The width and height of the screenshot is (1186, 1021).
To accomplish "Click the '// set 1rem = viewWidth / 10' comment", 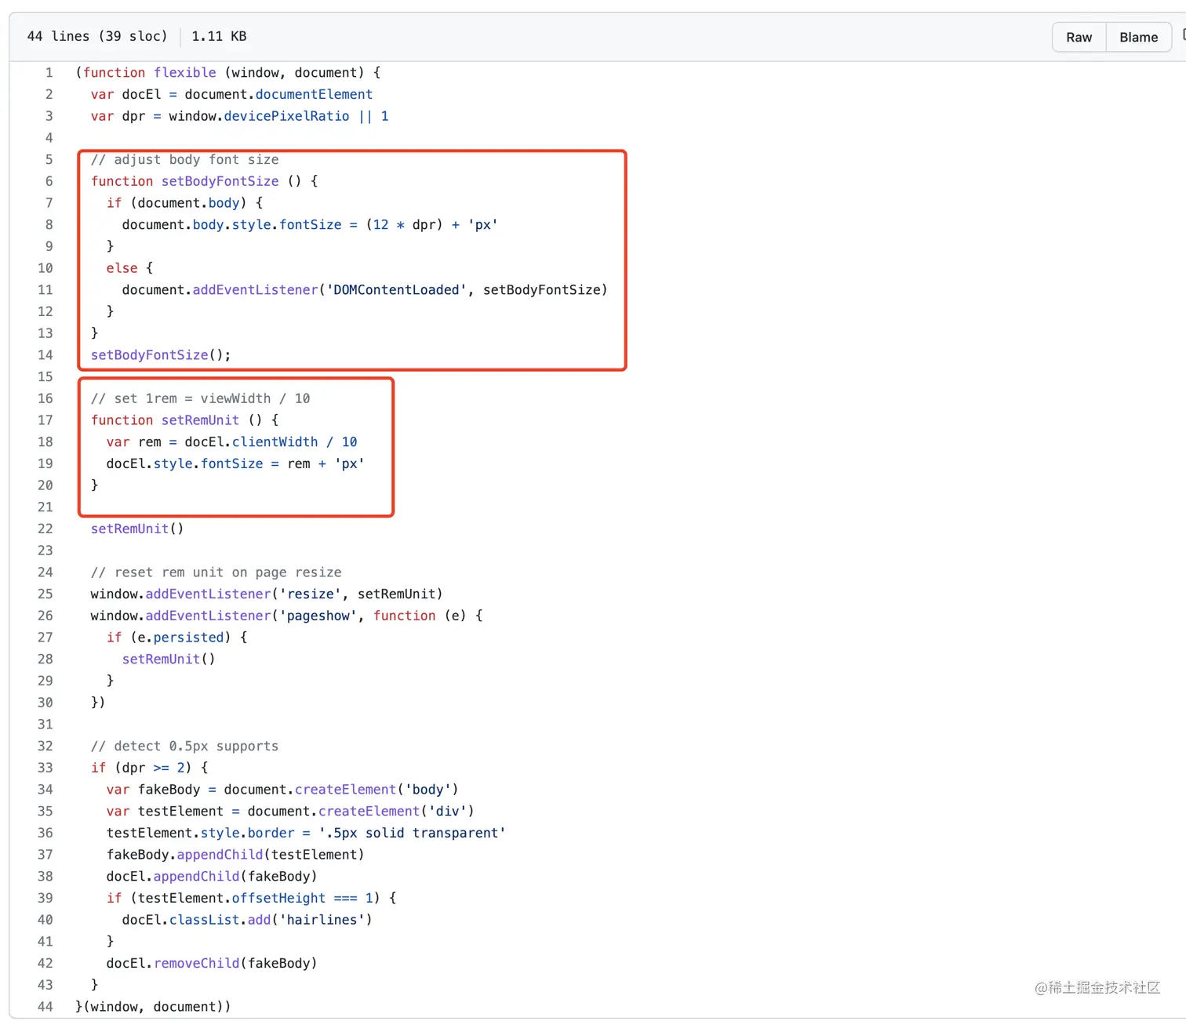I will [x=201, y=398].
